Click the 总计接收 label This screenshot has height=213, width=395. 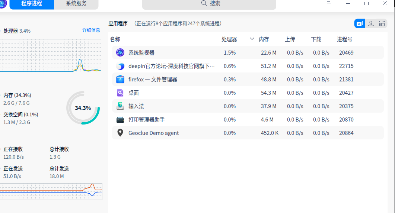click(59, 149)
